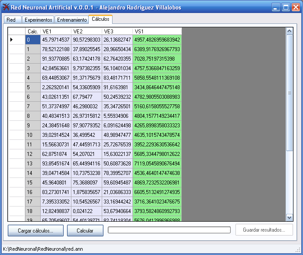Click the app icon in title bar
This screenshot has width=303, height=255.
coord(6,7)
